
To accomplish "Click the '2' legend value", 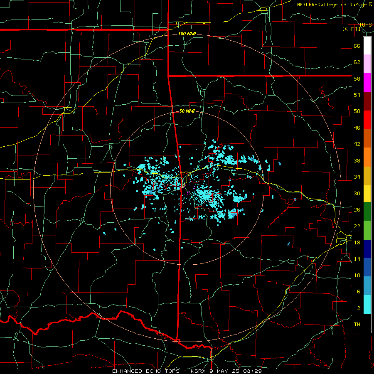I will (359, 308).
